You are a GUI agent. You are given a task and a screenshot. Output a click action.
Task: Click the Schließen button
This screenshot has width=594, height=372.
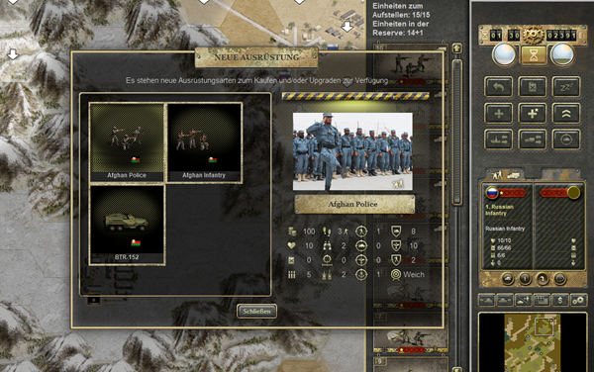tap(256, 312)
